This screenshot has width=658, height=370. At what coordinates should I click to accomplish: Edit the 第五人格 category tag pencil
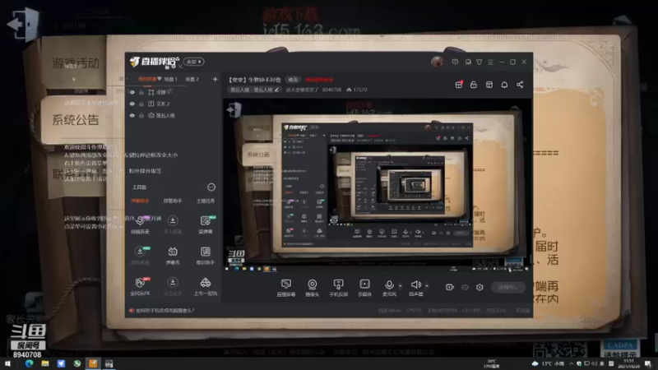click(276, 90)
